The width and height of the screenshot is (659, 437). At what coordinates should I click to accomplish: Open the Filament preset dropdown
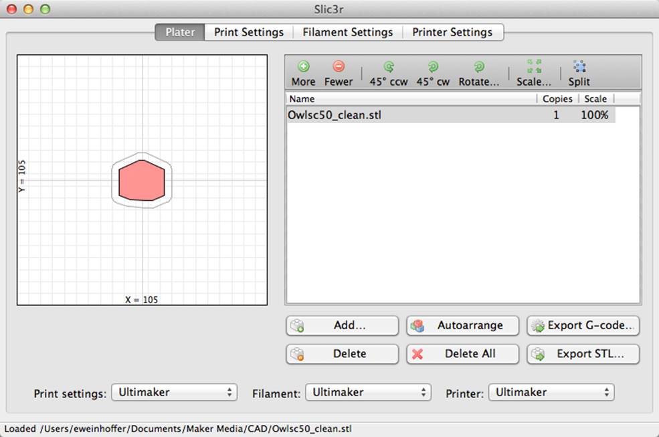coord(368,392)
